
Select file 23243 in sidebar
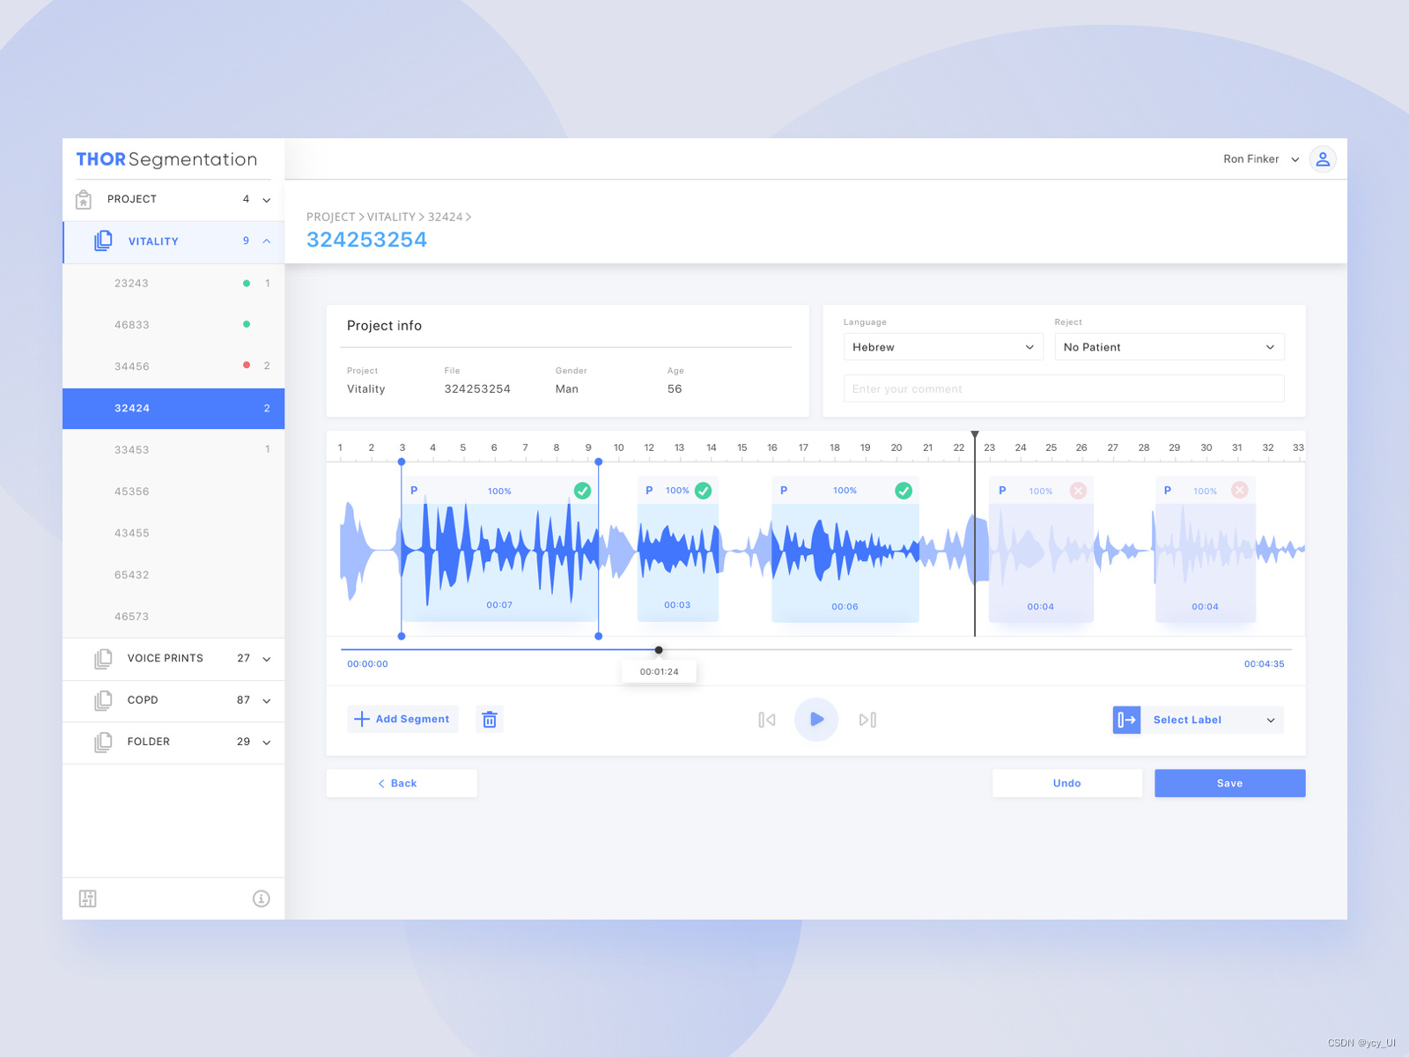click(x=173, y=284)
